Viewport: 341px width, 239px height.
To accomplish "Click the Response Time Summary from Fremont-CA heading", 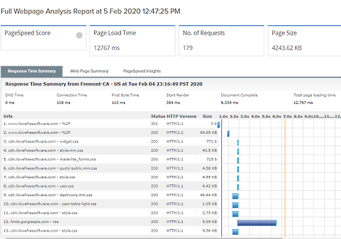I will pos(104,84).
